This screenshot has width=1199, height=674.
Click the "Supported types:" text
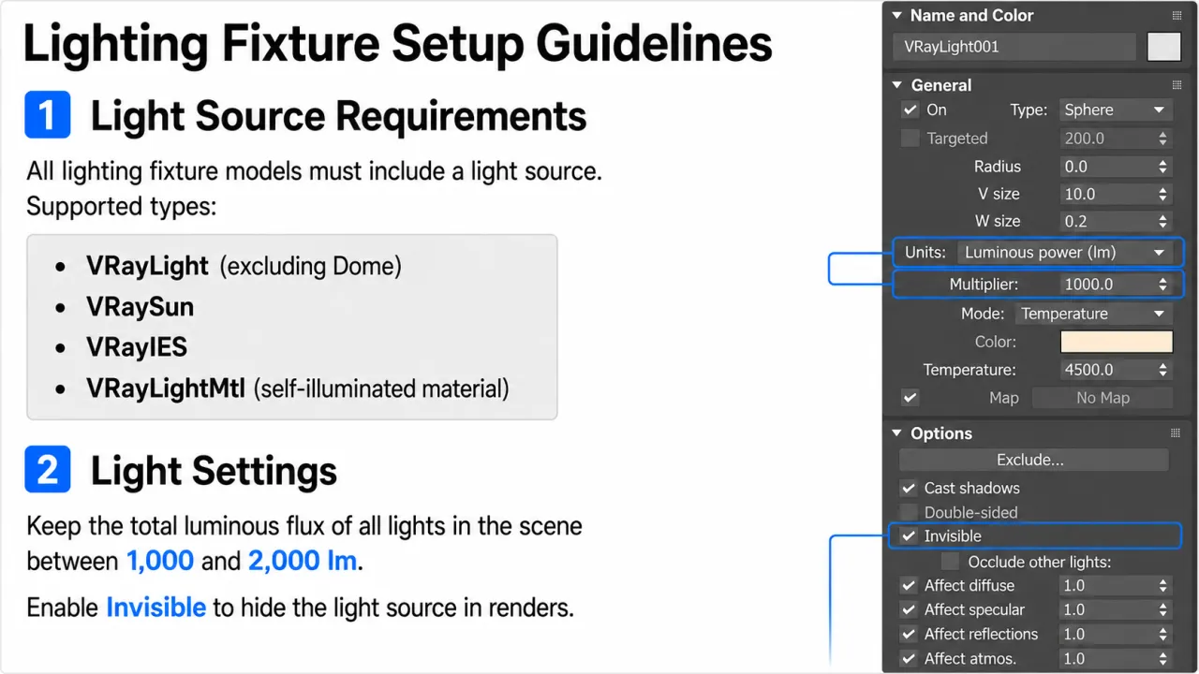[x=121, y=206]
